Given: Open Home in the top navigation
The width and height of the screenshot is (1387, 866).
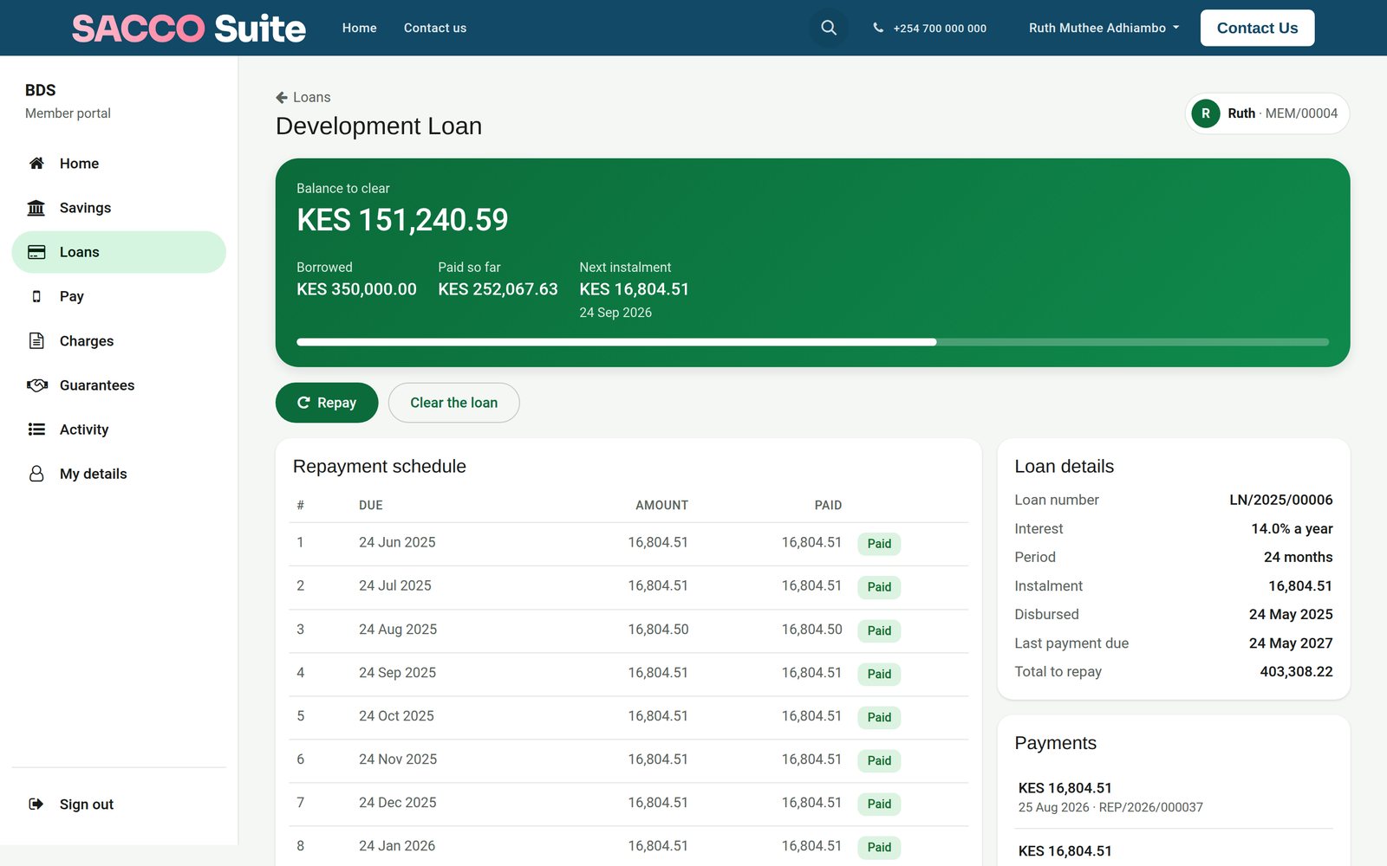Looking at the screenshot, I should tap(359, 28).
